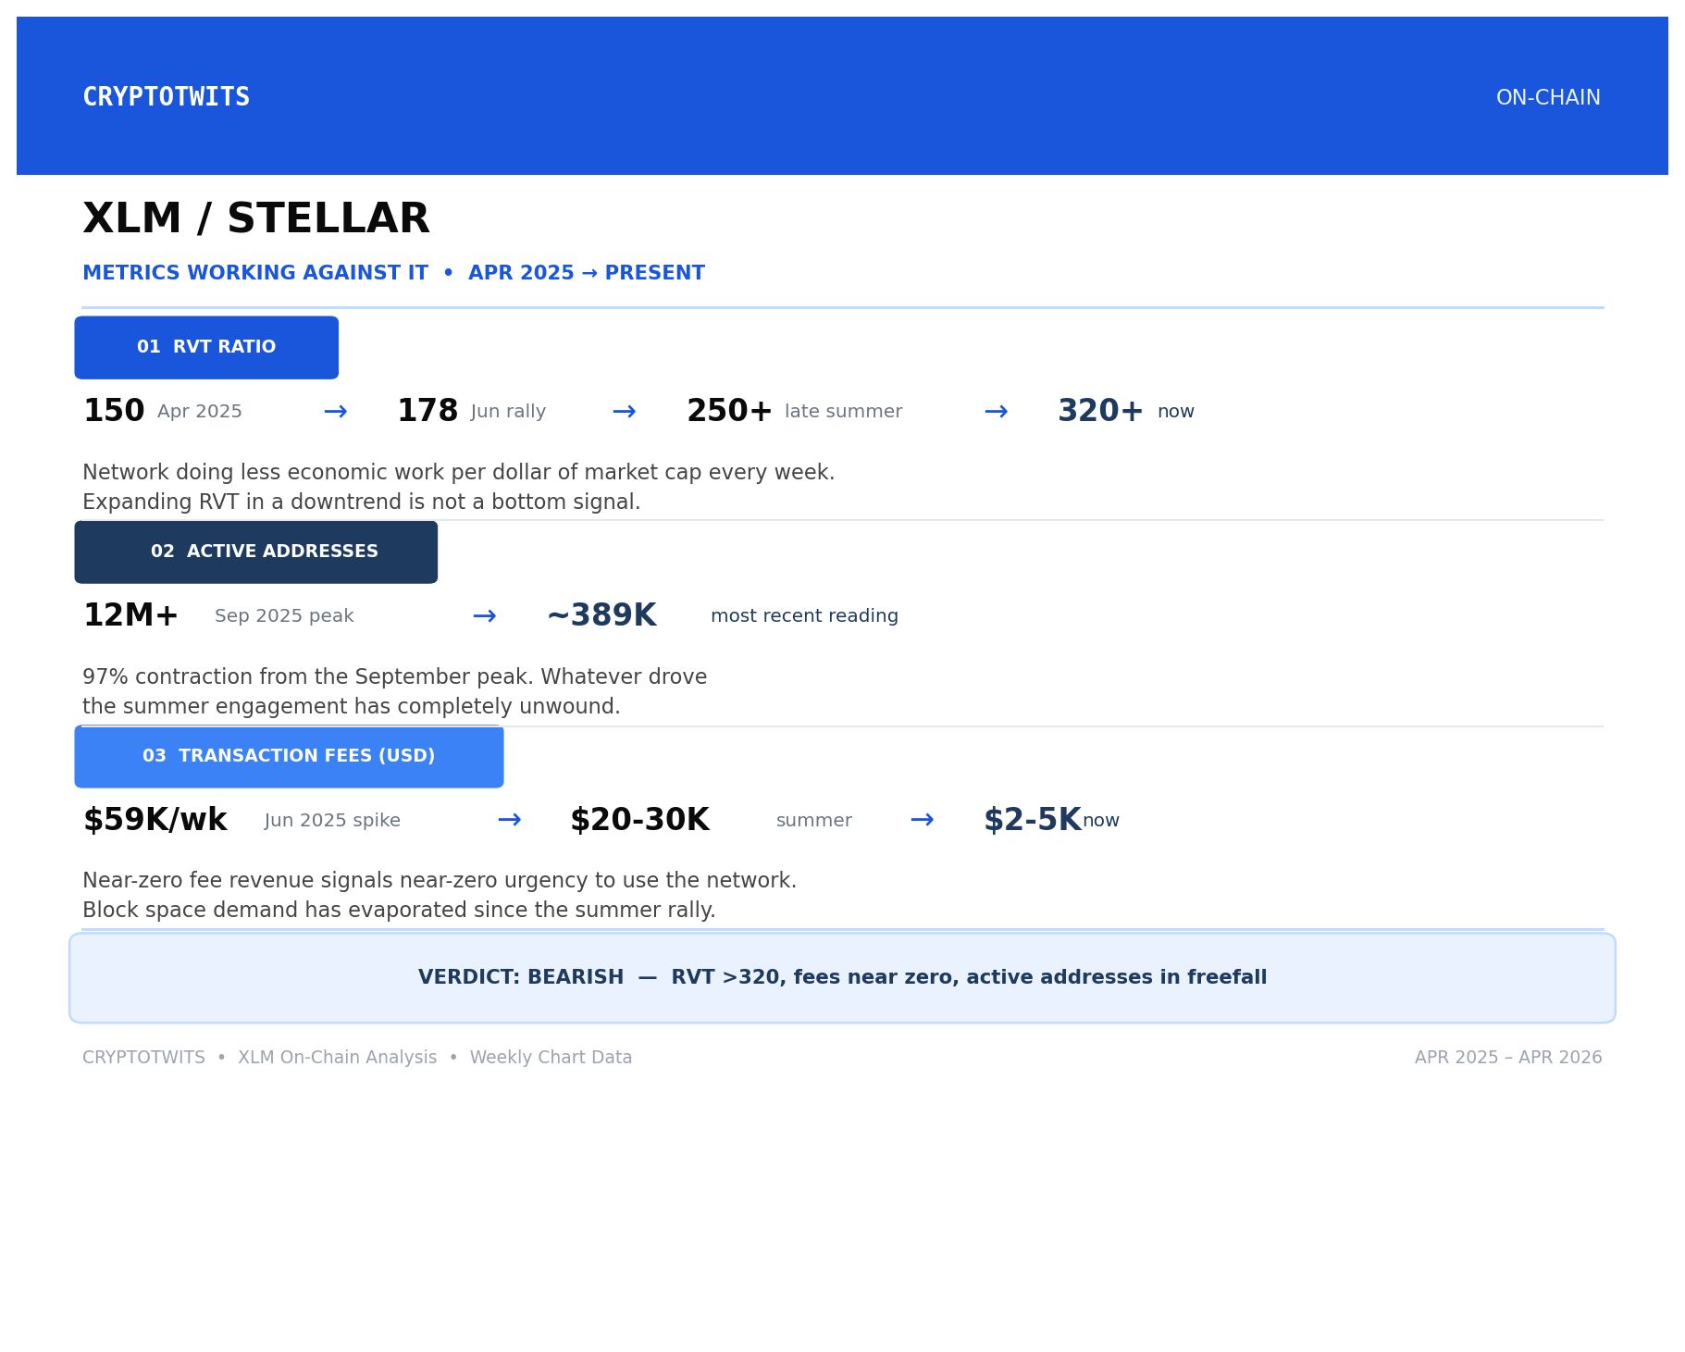Select the 03 TRANSACTION FEES (USD) badge
This screenshot has width=1685, height=1352.
coord(289,756)
